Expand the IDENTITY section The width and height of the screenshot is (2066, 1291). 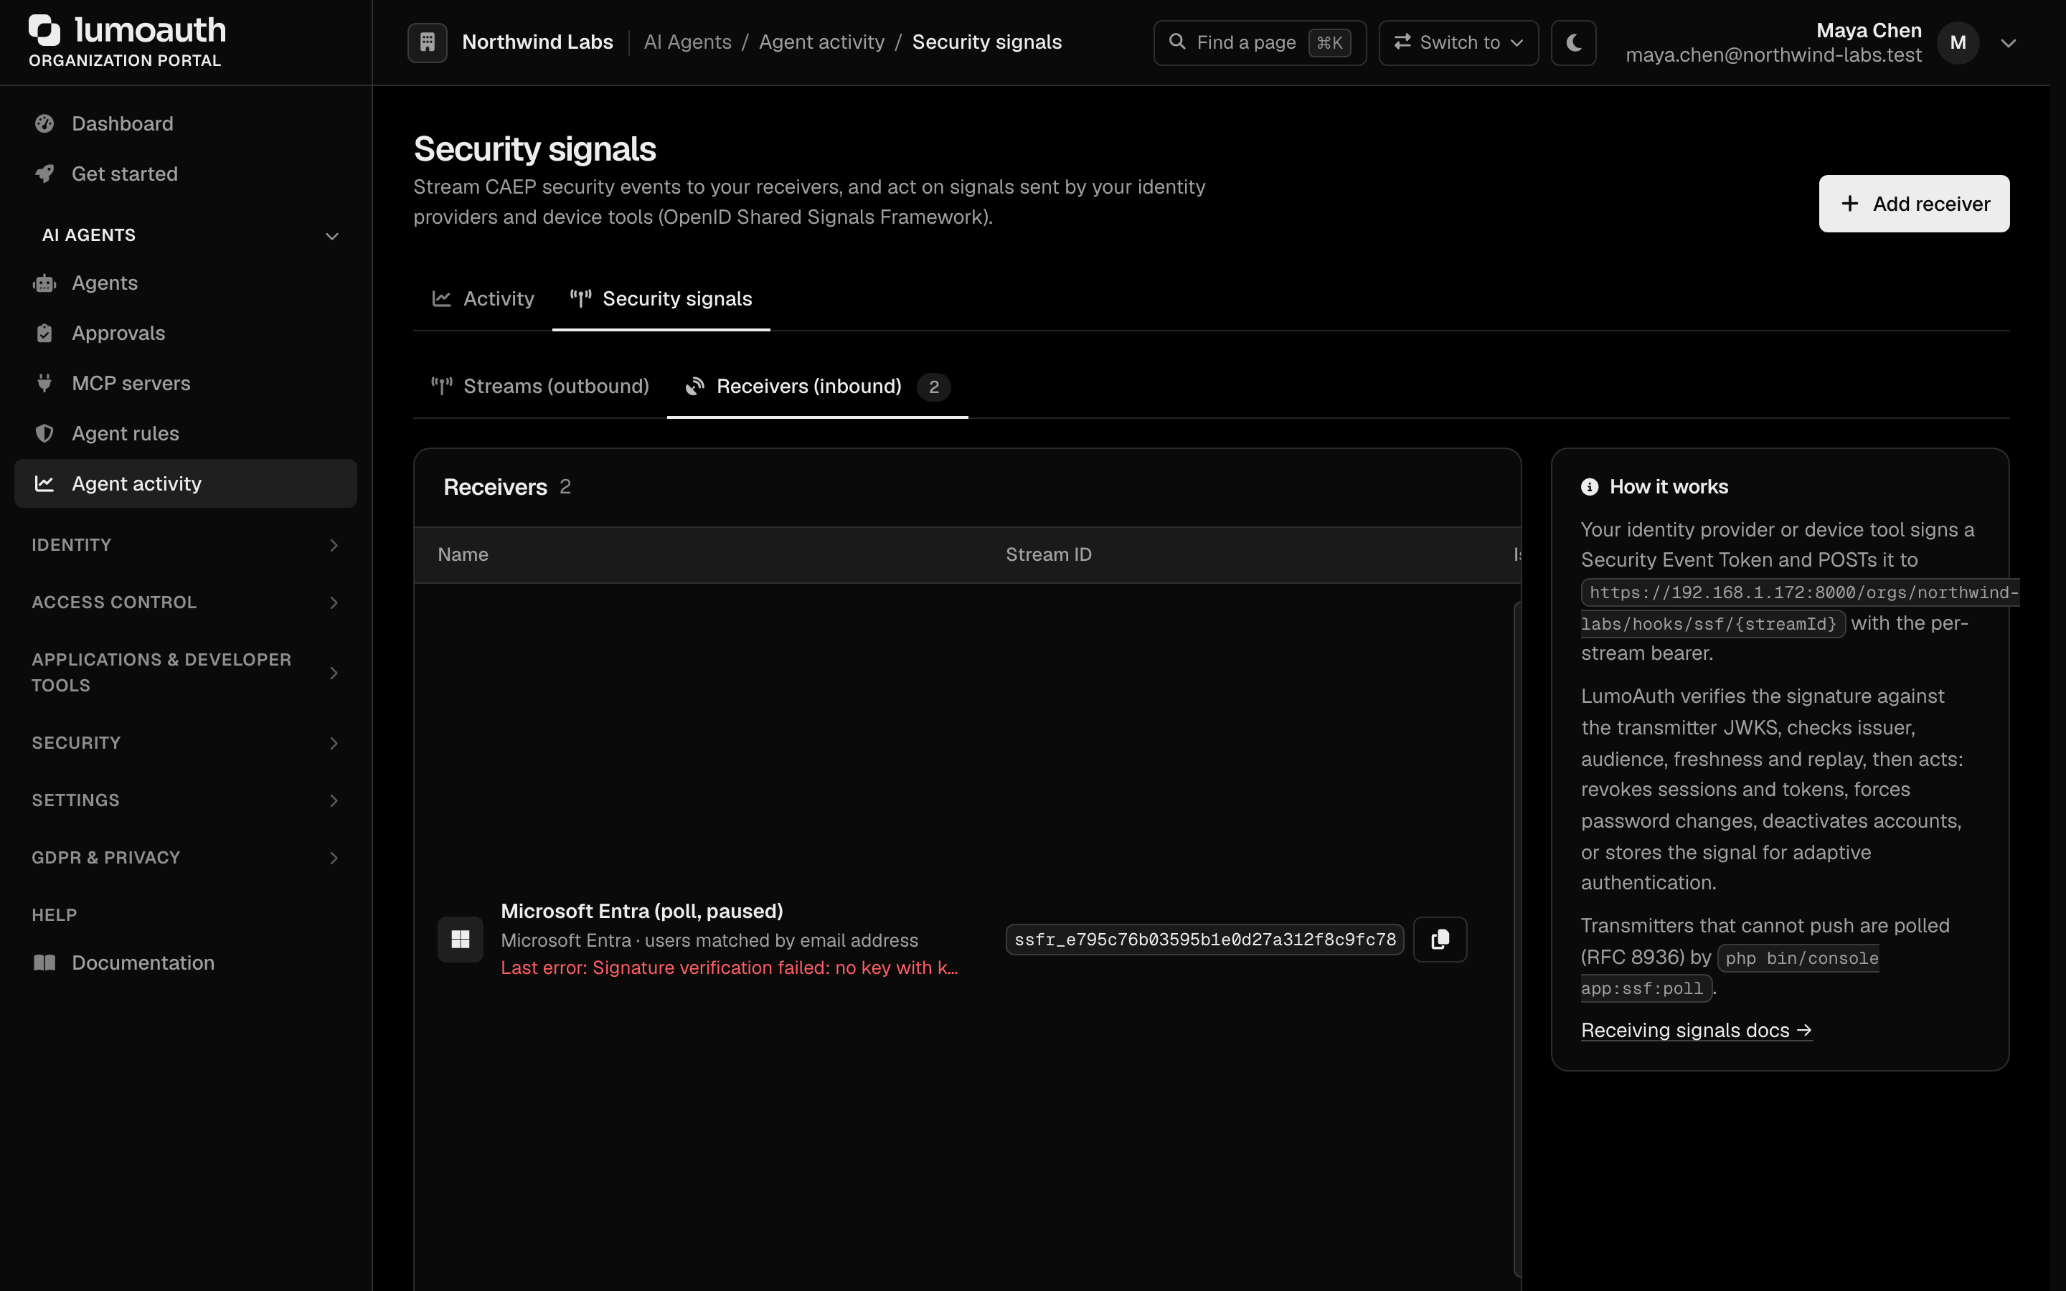[185, 546]
